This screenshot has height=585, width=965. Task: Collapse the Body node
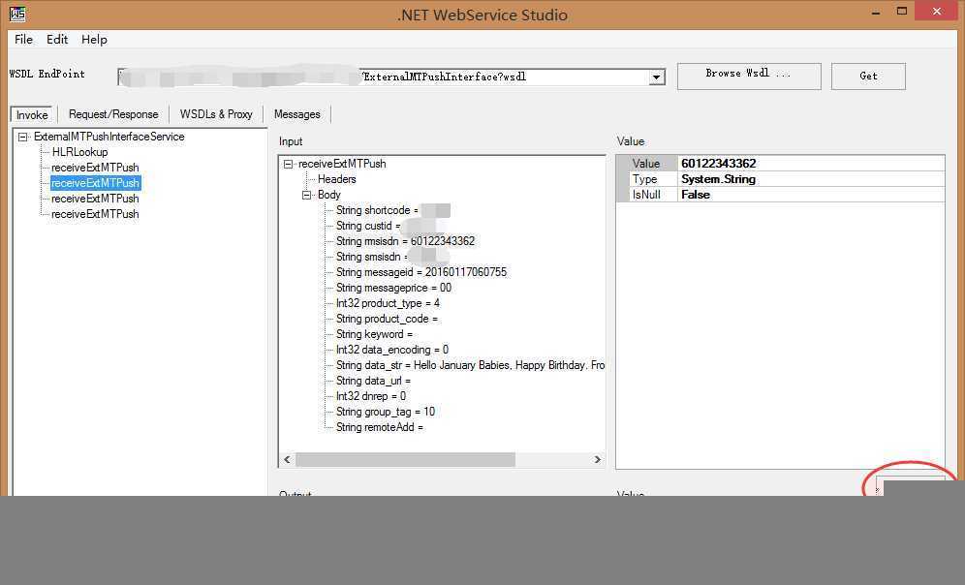pos(306,195)
